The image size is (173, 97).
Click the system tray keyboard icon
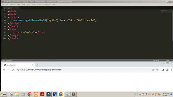137,94
